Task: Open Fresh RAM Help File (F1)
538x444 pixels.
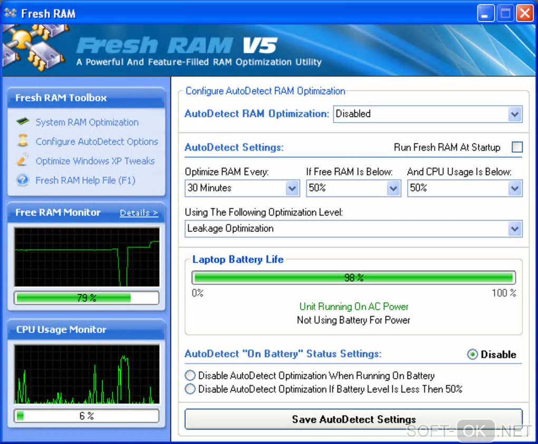Action: point(85,180)
